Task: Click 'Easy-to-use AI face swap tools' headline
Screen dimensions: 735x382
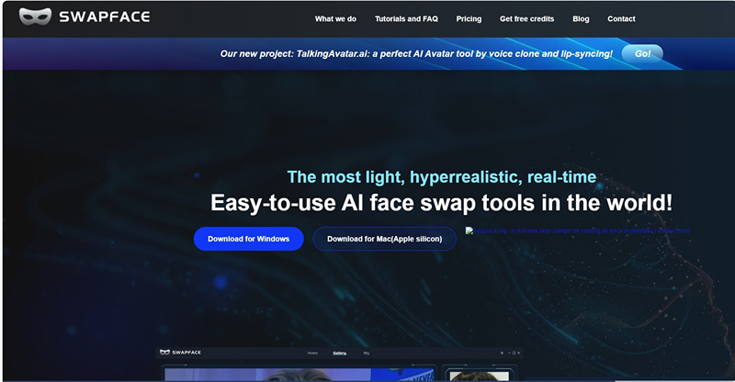Action: pyautogui.click(x=442, y=203)
